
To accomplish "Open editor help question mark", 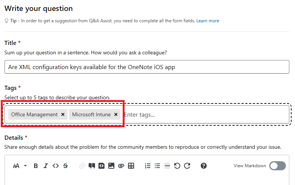I will (204, 166).
